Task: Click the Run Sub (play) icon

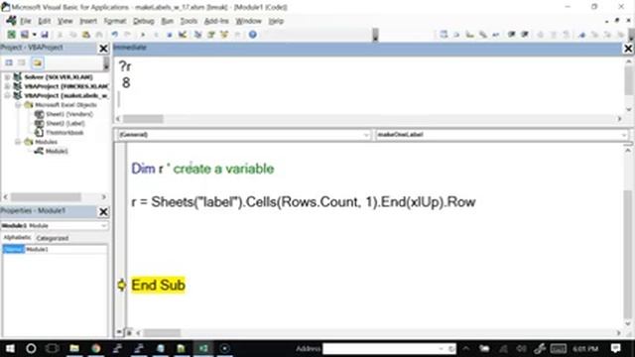Action: (x=143, y=35)
